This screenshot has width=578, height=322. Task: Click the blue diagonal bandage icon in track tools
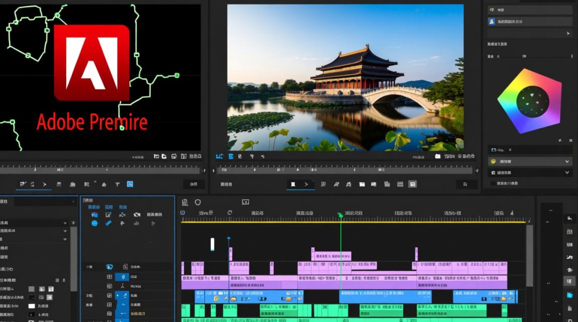(108, 223)
